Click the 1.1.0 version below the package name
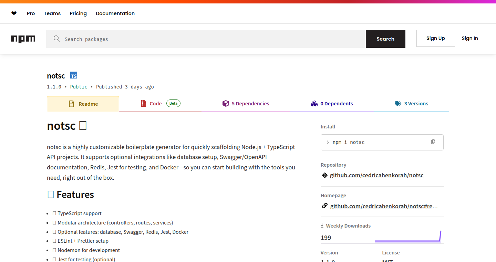 (54, 87)
